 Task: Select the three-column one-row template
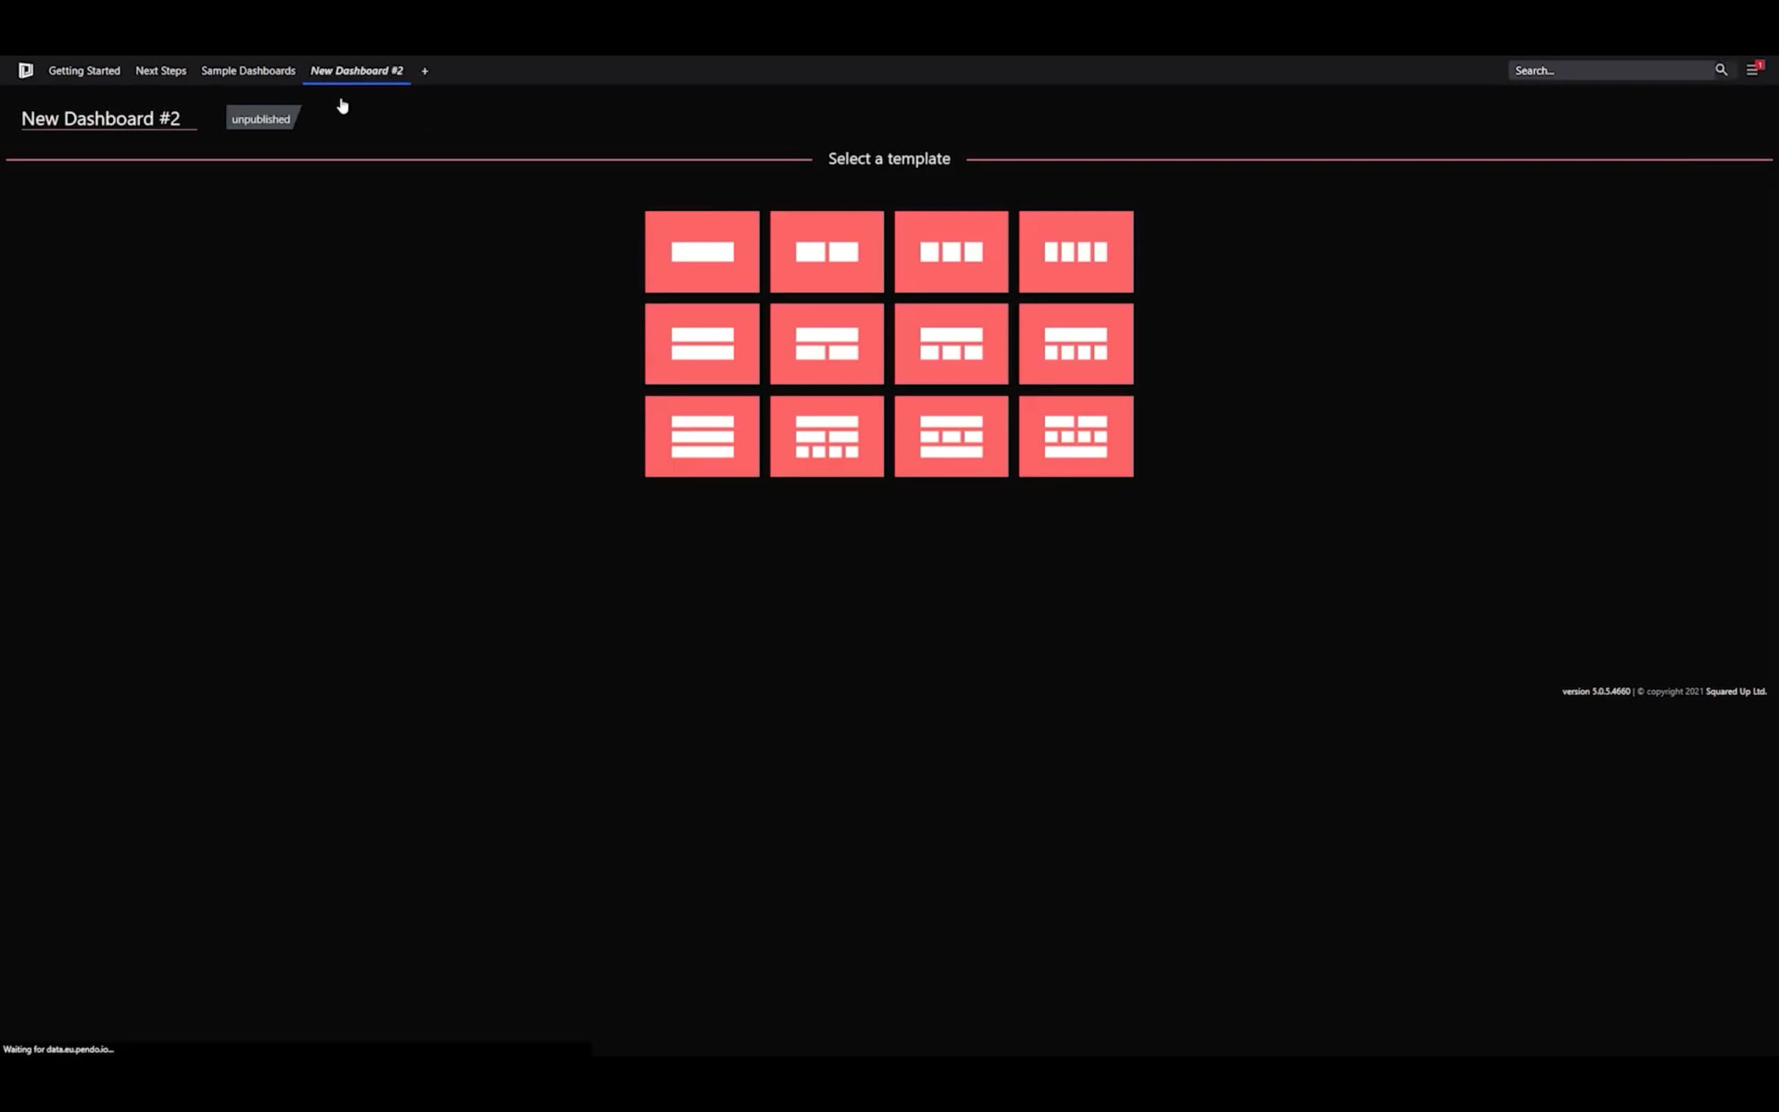coord(951,252)
